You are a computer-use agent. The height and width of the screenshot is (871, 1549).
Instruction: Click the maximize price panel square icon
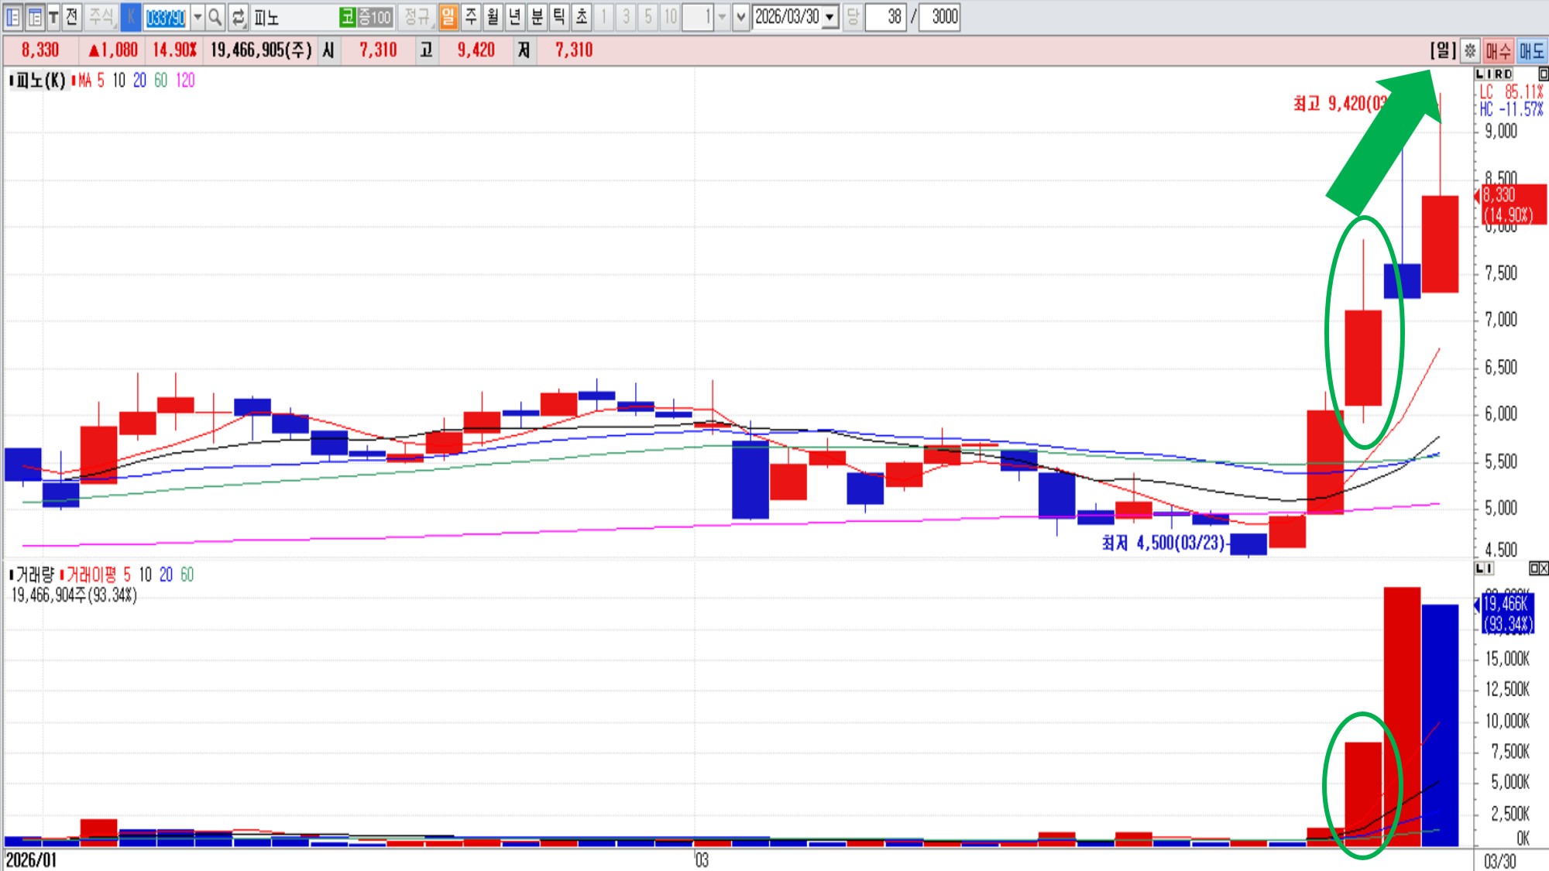[1543, 74]
